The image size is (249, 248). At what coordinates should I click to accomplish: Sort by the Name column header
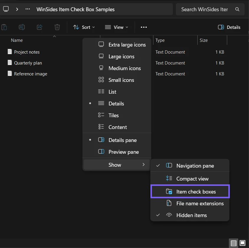17,40
